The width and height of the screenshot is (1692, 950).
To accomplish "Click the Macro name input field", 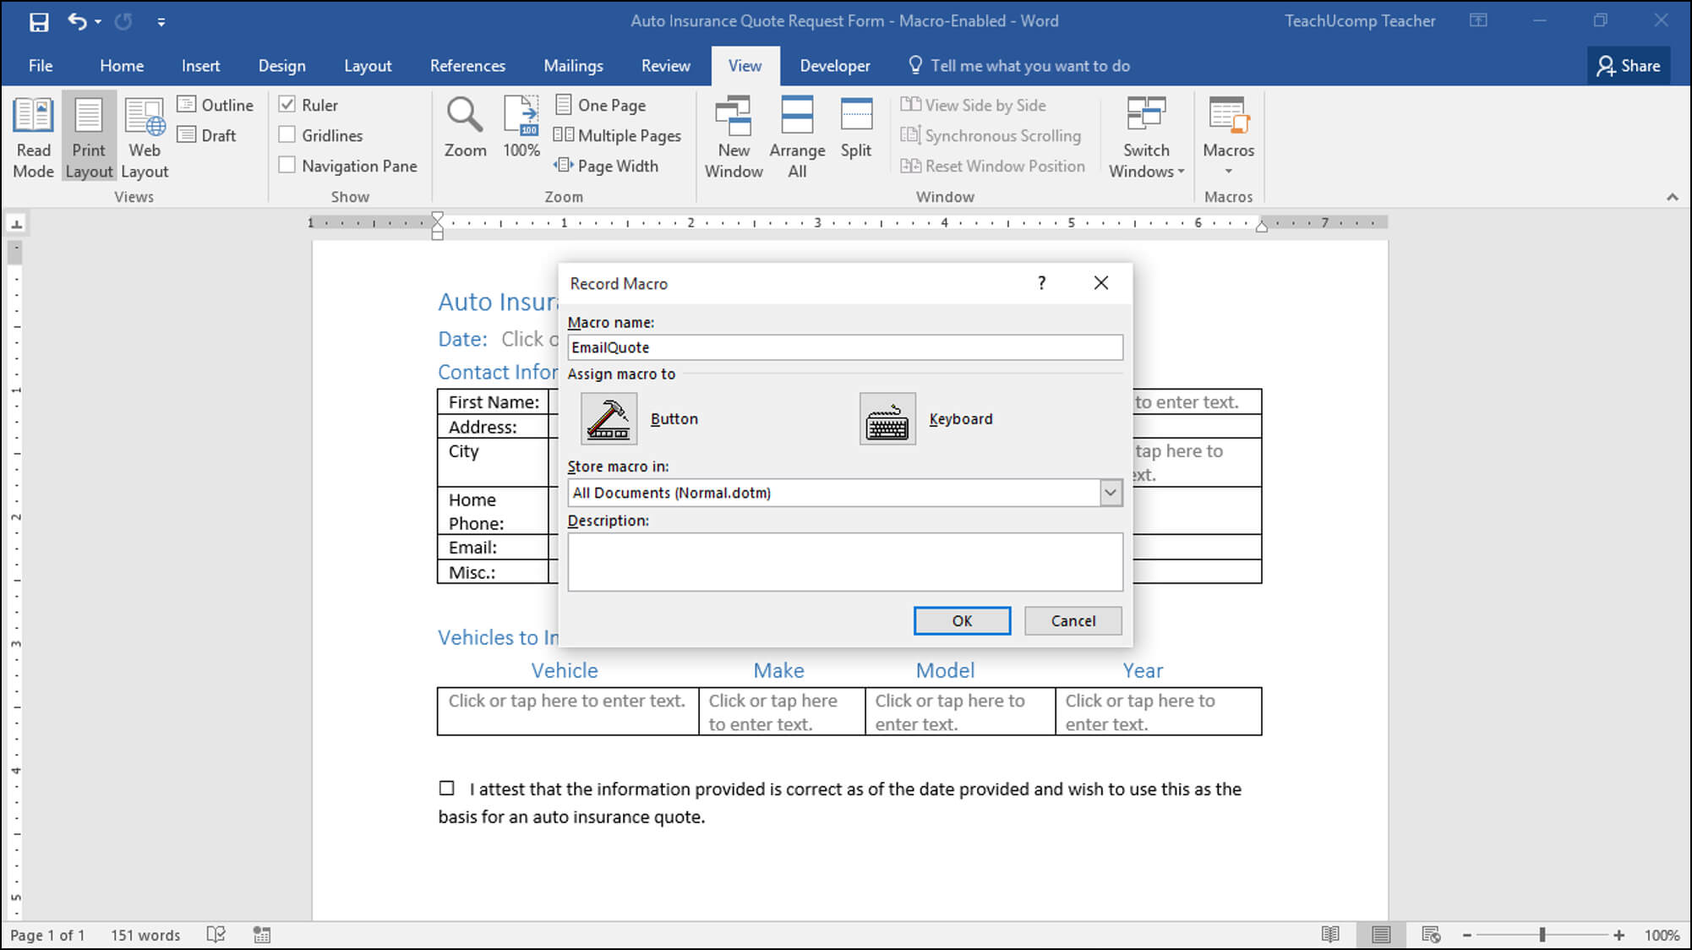I will (845, 347).
